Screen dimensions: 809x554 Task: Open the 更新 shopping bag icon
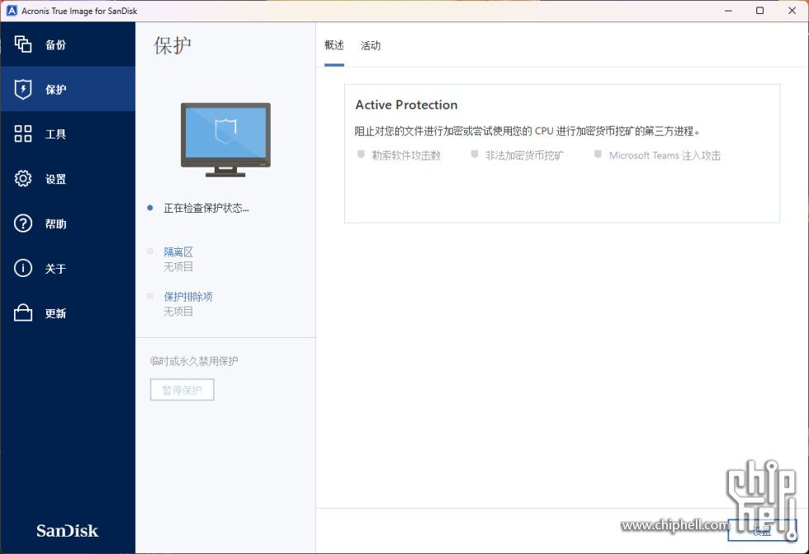tap(23, 312)
